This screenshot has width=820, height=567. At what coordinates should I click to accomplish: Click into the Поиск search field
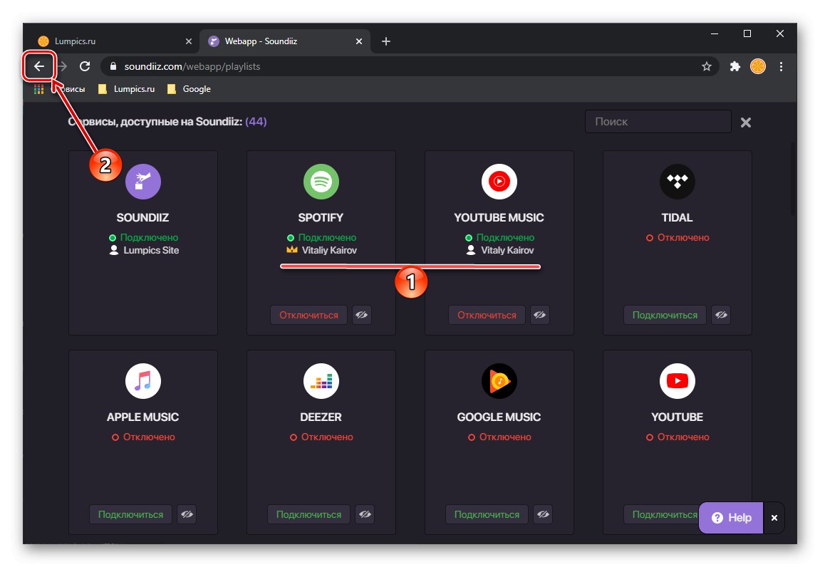tap(658, 121)
